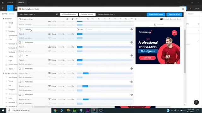Check the Rectangle 1 layer checkbox
Image resolution: width=202 pixels, height=113 pixels.
coord(20,95)
